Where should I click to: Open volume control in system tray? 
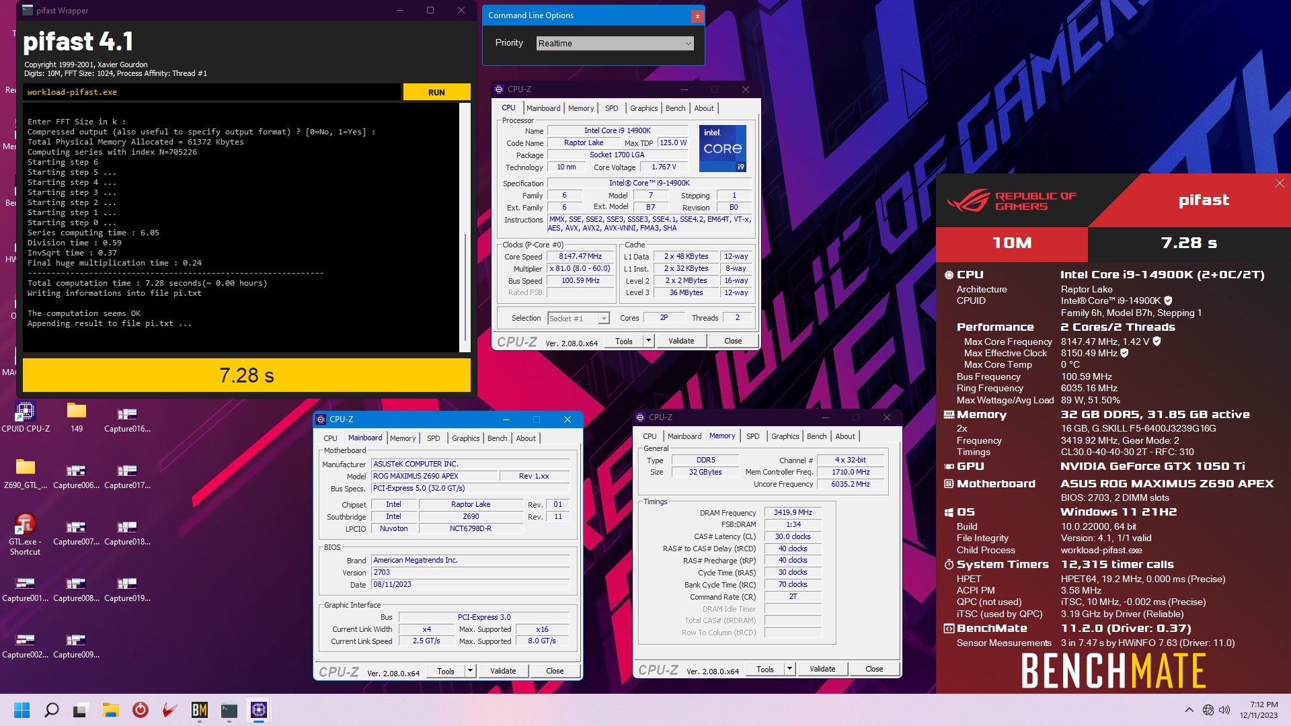pos(1224,710)
